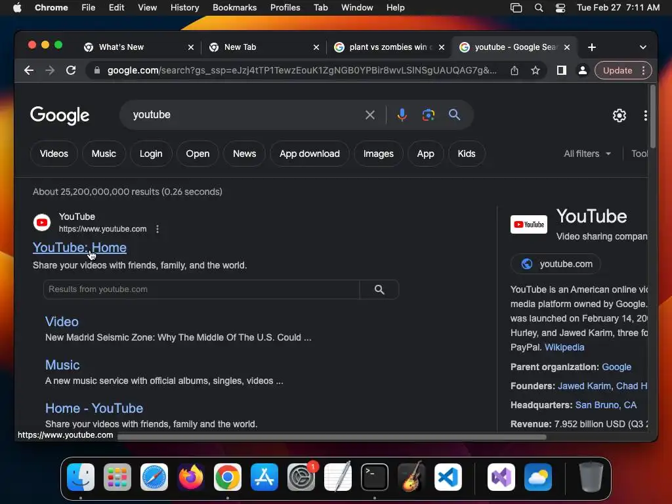Select the News filter chip
This screenshot has height=504, width=672.
click(x=244, y=154)
